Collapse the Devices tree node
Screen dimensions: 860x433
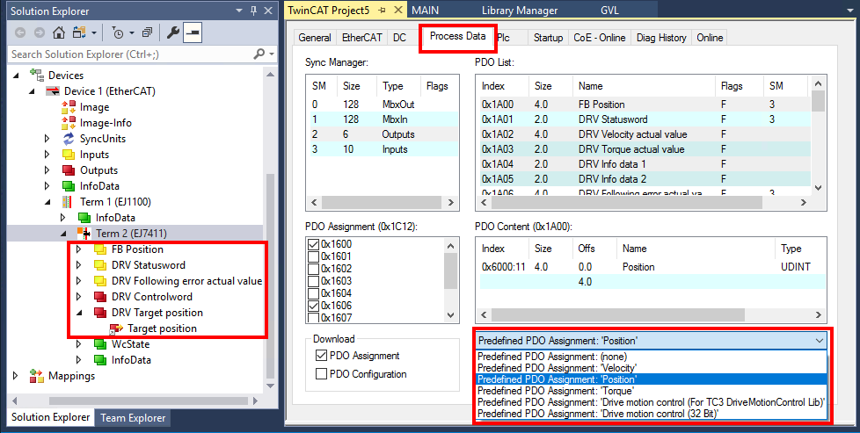point(15,75)
